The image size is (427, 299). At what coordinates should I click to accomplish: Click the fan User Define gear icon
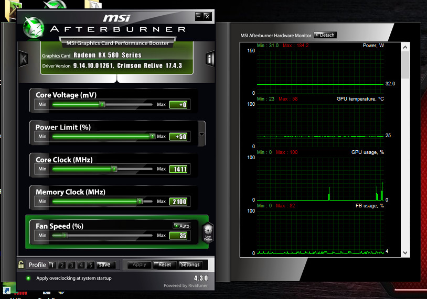(x=208, y=231)
